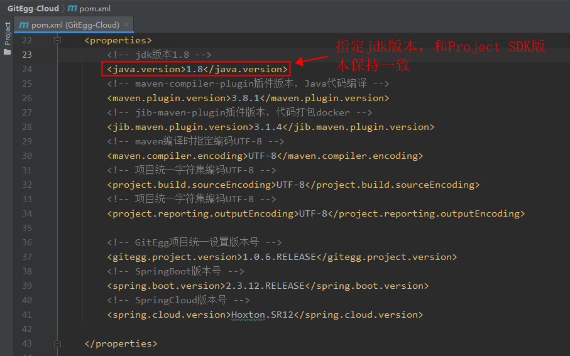
Task: Open the Project tool window sidebar button
Action: tap(8, 38)
